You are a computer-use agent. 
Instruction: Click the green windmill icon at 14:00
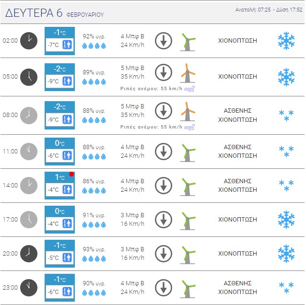pyautogui.click(x=188, y=186)
